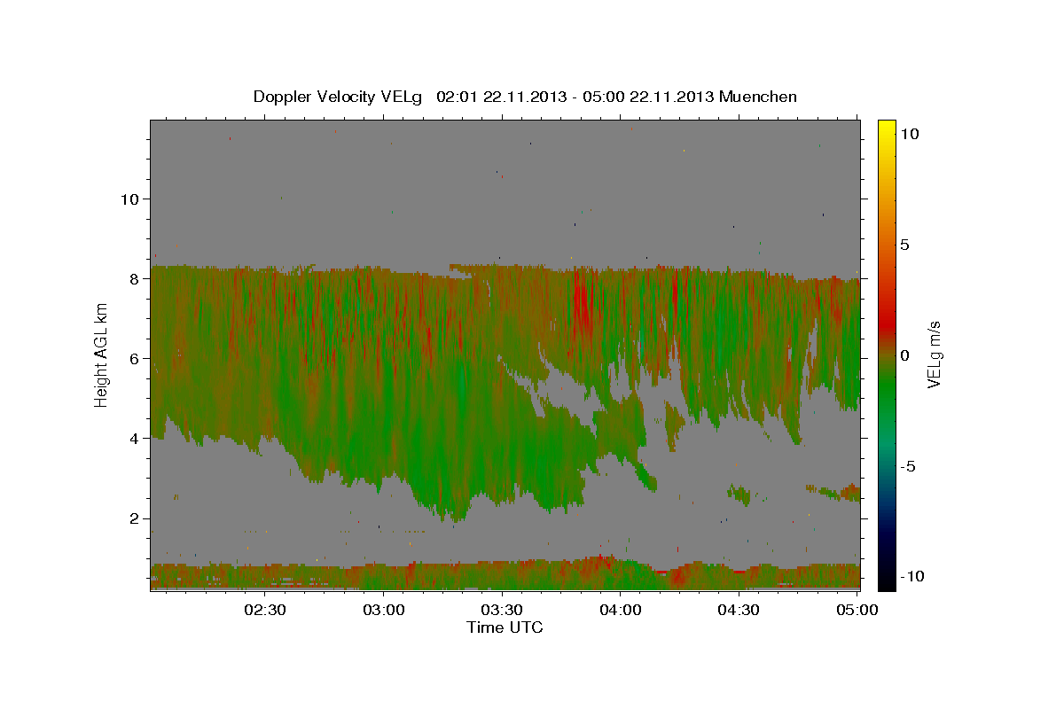Click the 'VELg m/s' colorbar label
Screen dimensions: 1064x709
935,354
